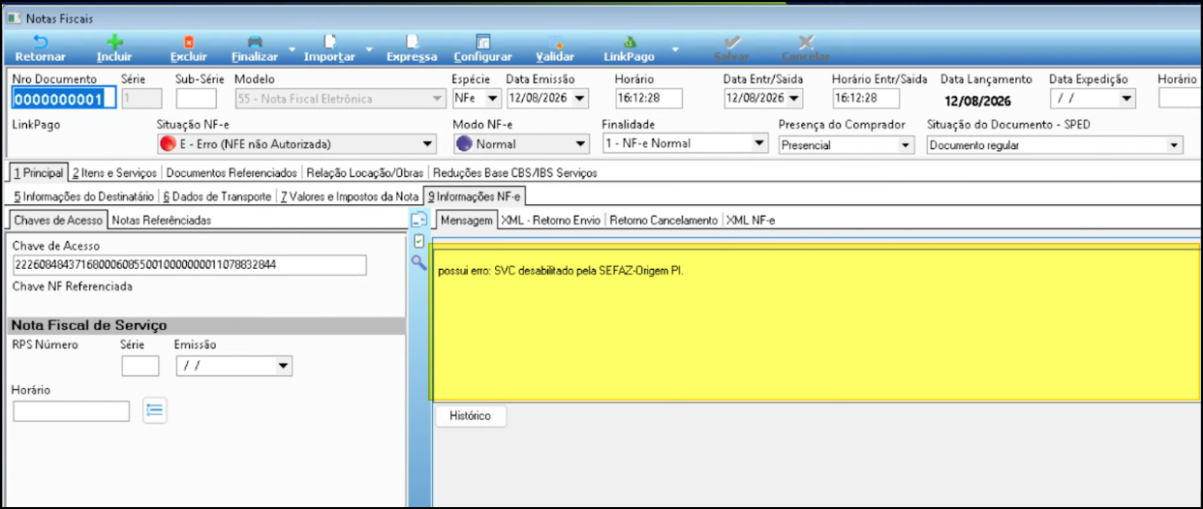1203x509 pixels.
Task: Click the Finalizar printer icon
Action: pyautogui.click(x=255, y=42)
